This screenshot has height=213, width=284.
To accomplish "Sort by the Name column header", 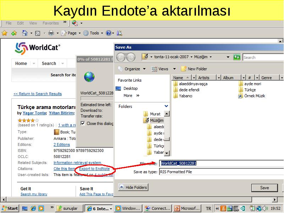I will tap(181, 77).
